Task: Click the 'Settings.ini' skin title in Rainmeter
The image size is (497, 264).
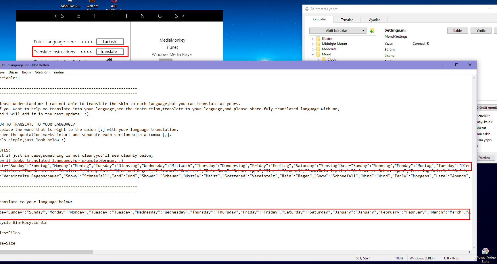Action: 395,30
